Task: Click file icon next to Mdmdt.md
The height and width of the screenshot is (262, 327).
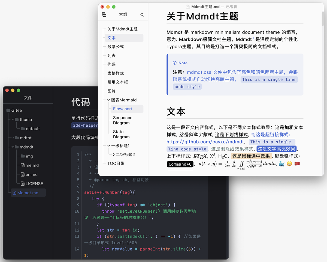Action: click(14, 193)
